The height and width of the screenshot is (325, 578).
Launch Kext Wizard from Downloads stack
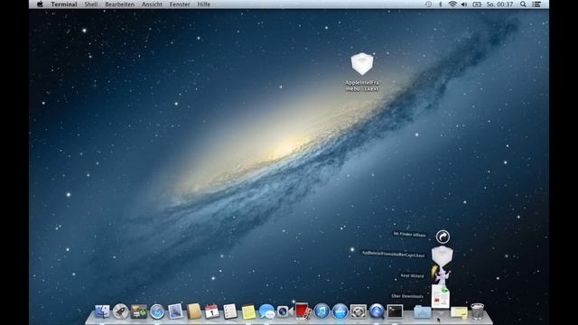(442, 276)
